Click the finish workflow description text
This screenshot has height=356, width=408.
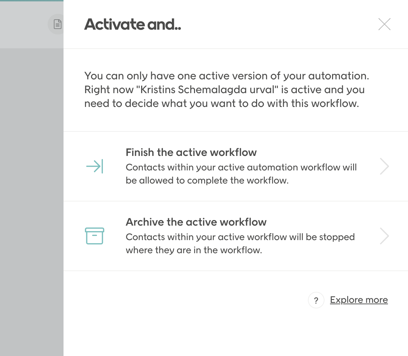point(241,174)
